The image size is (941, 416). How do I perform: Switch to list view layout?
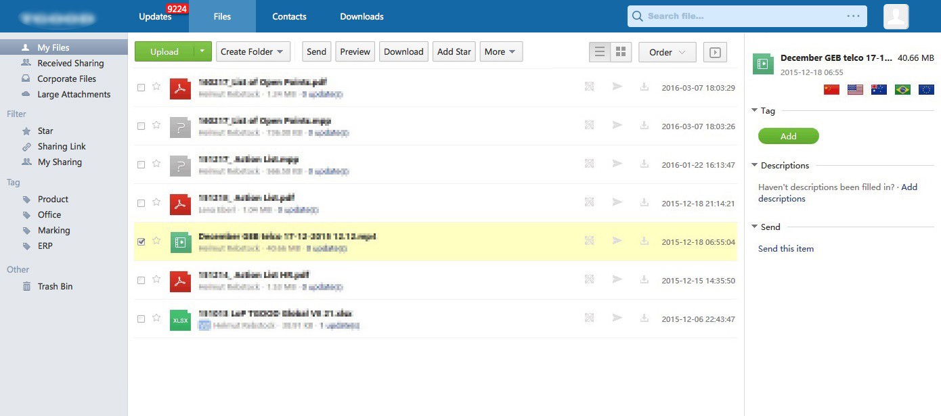point(600,52)
